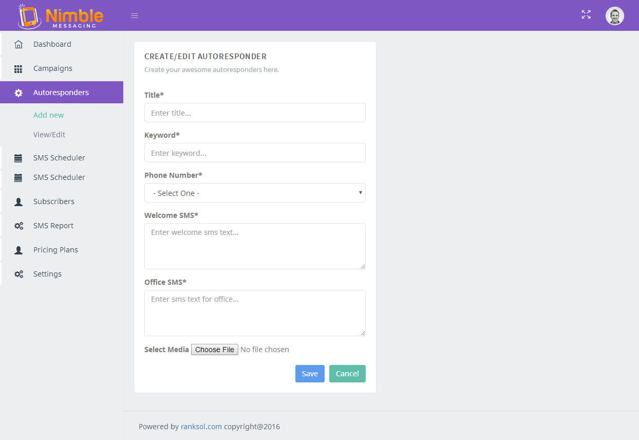This screenshot has height=440, width=639.
Task: Focus the Title input field
Action: point(255,113)
